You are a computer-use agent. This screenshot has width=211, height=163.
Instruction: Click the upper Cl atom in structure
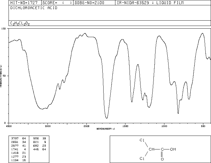[142, 140]
